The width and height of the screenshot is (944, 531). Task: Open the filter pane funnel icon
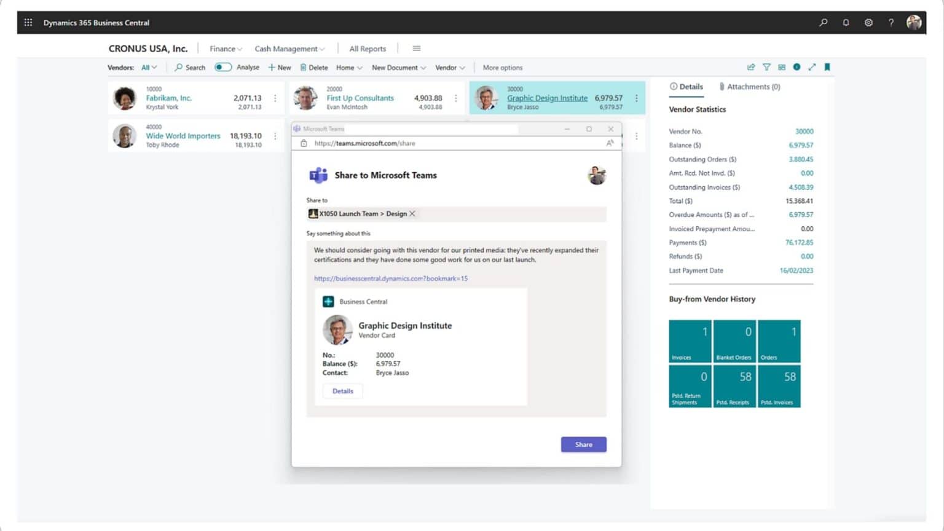coord(766,67)
